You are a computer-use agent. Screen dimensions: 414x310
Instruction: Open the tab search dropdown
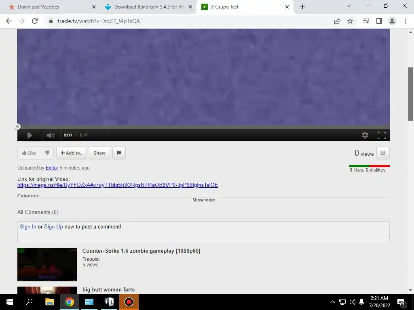pos(349,6)
